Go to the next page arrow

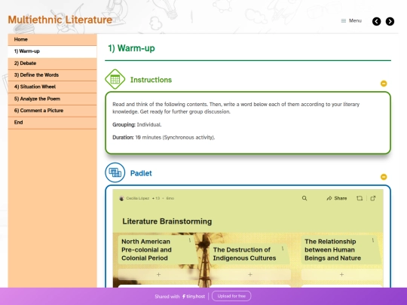[x=390, y=21]
